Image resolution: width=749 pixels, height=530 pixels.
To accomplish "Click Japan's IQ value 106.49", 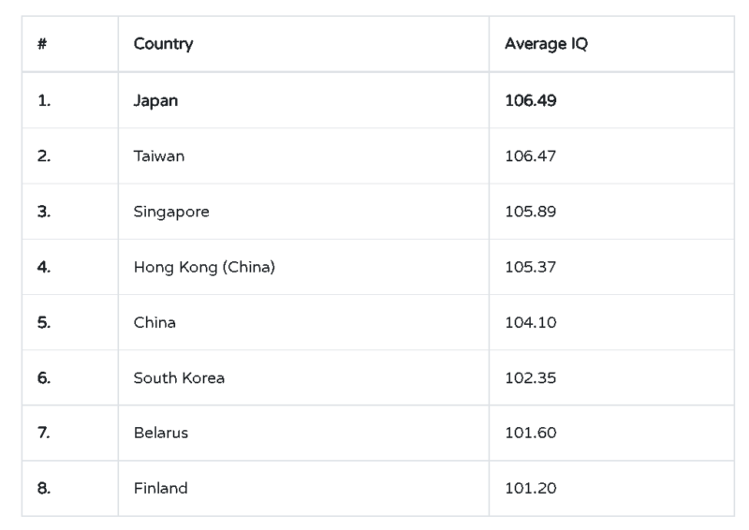I will (531, 100).
